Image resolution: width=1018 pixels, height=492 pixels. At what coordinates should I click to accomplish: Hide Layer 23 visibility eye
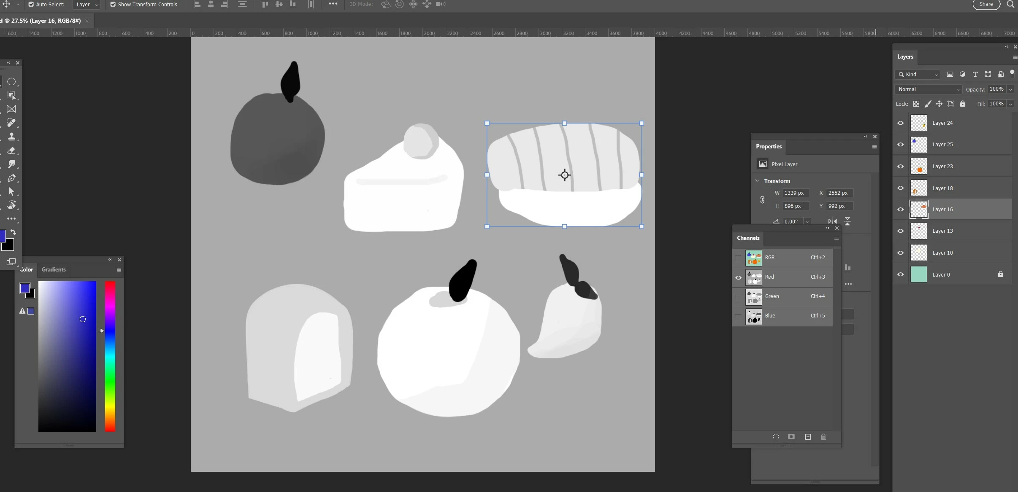(x=900, y=167)
